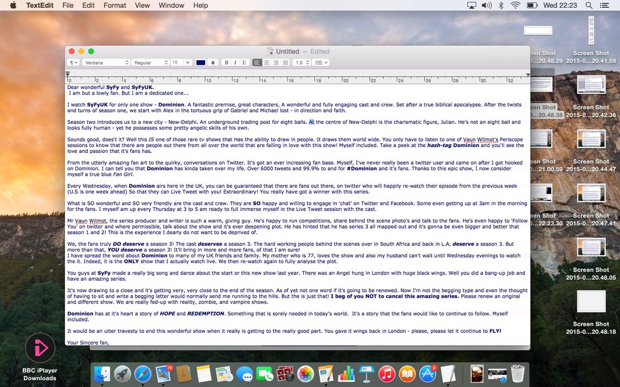Launch Keynote from the Dock
620x387 pixels.
click(x=366, y=375)
